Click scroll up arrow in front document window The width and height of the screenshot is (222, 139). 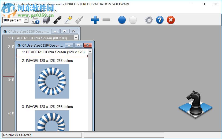90,51
